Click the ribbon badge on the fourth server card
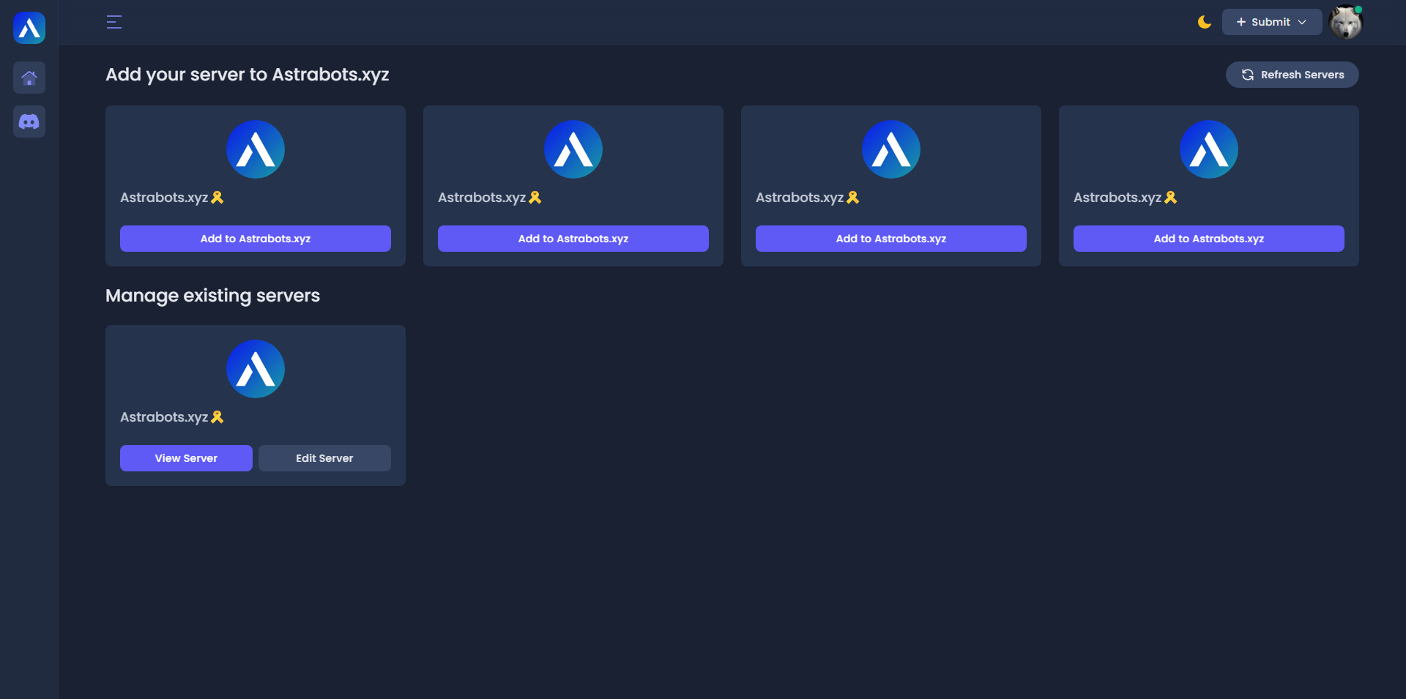Image resolution: width=1406 pixels, height=699 pixels. pos(1171,198)
